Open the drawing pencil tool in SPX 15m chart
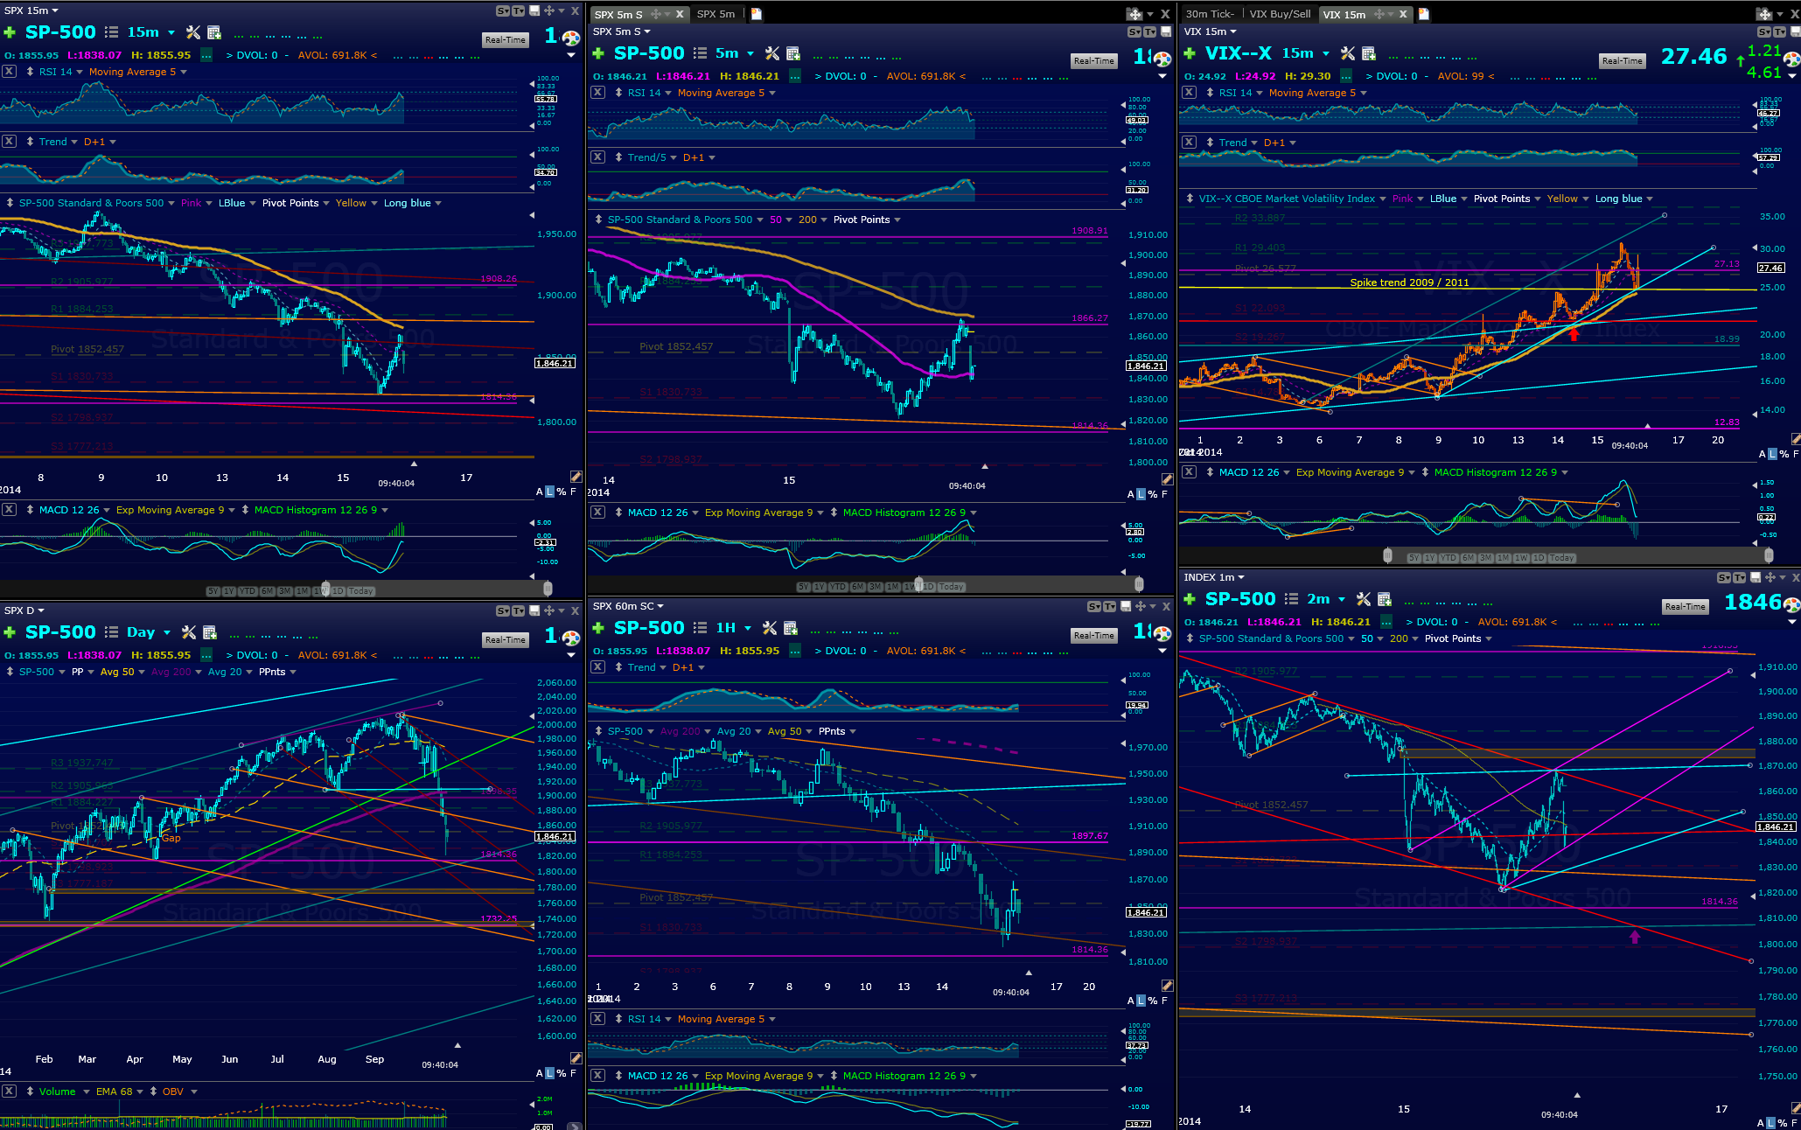This screenshot has width=1801, height=1130. point(576,477)
